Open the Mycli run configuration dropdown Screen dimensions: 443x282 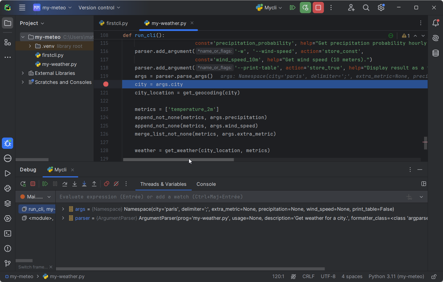(x=269, y=8)
